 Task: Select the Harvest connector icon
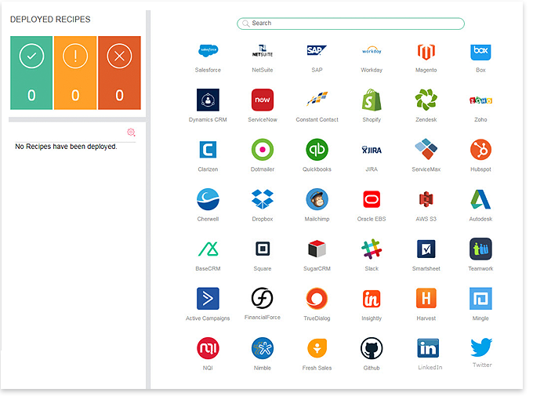[426, 298]
